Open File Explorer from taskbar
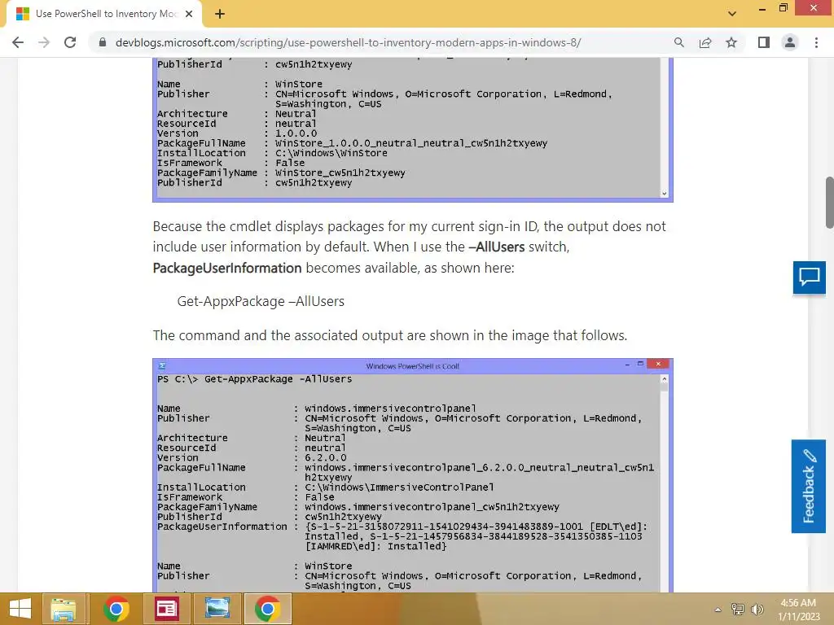Image resolution: width=834 pixels, height=625 pixels. (x=64, y=609)
